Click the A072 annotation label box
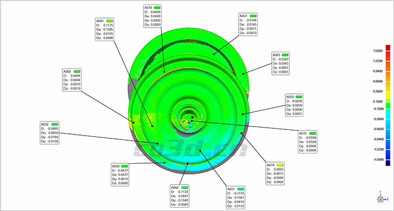The image size is (394, 211). (x=153, y=16)
